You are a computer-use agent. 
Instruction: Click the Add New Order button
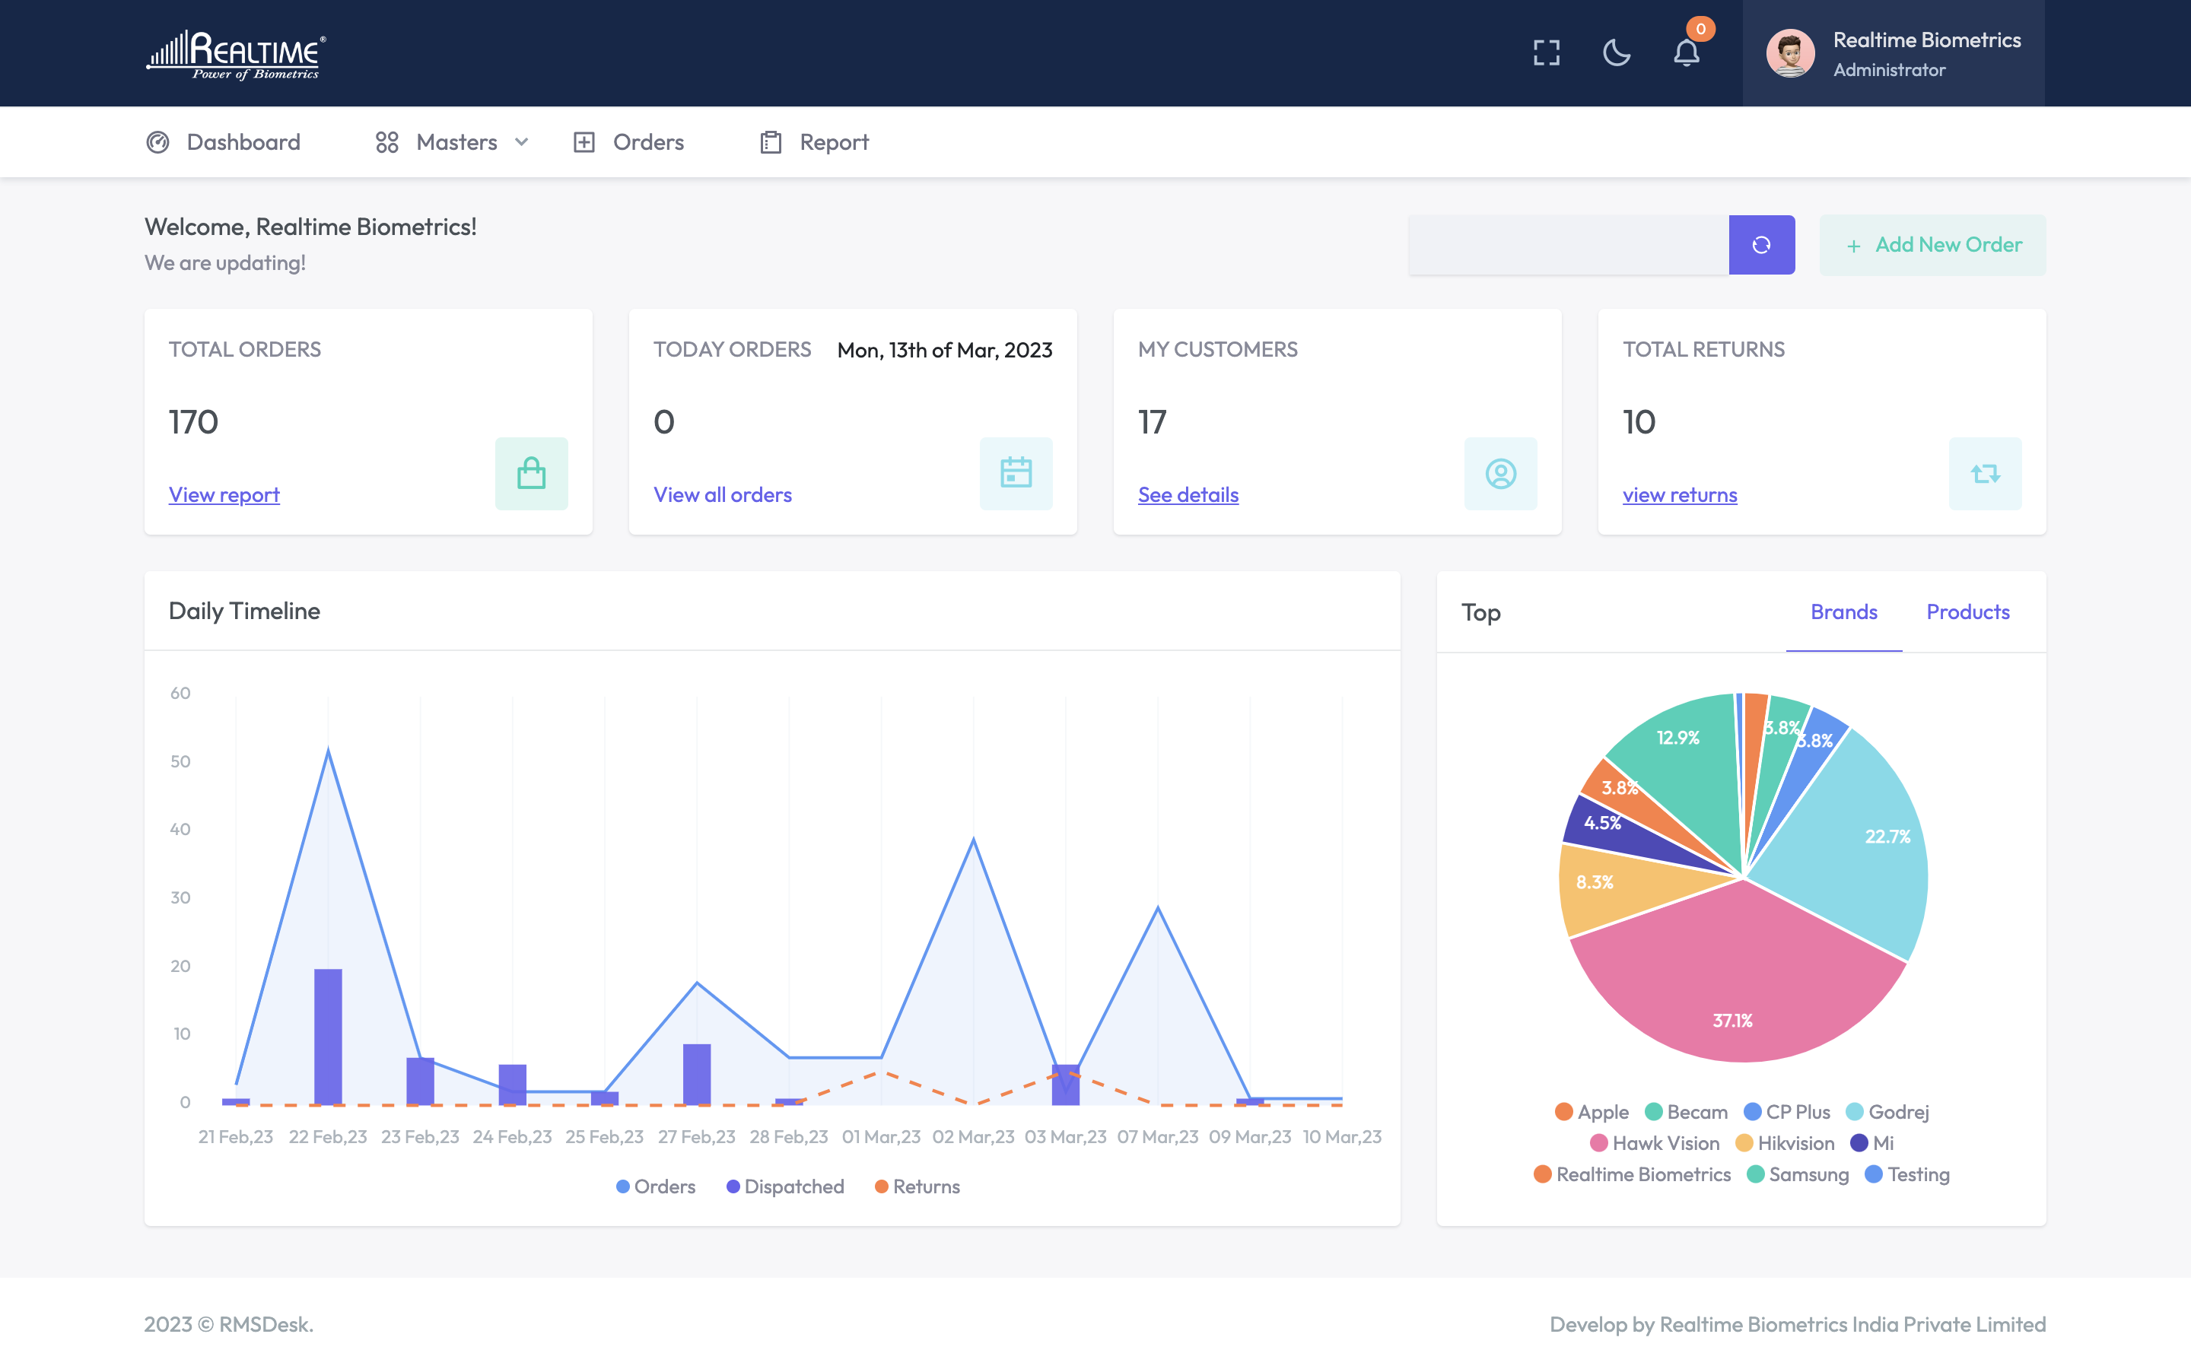point(1933,244)
